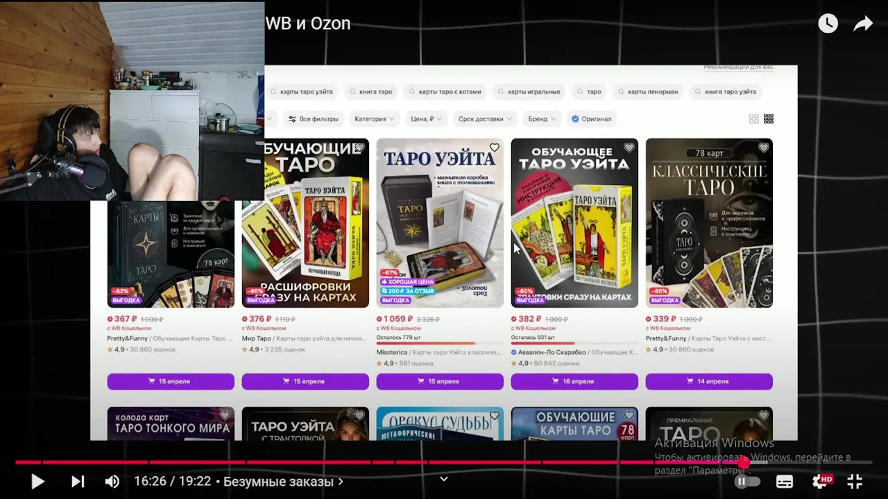Image resolution: width=888 pixels, height=499 pixels.
Task: Seek using the red progress bar scrubber
Action: pos(744,462)
